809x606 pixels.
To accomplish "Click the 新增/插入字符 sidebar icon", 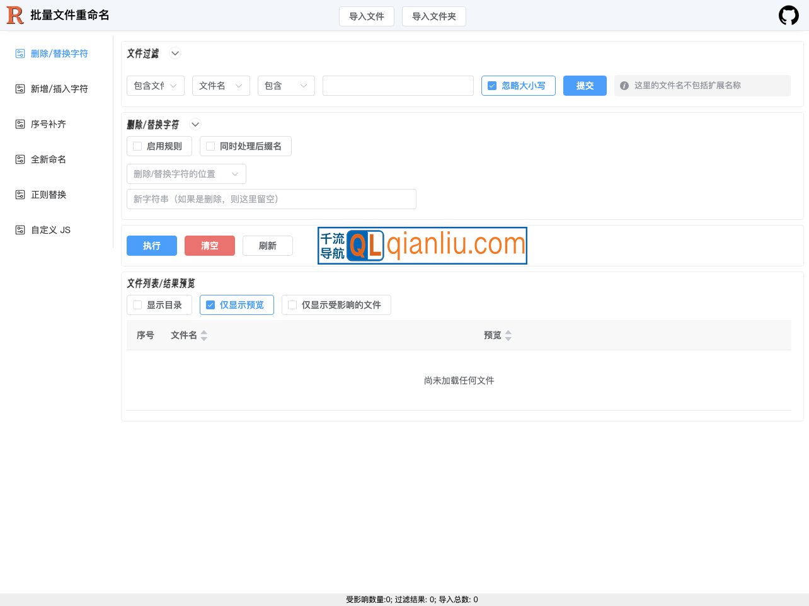I will click(x=19, y=89).
